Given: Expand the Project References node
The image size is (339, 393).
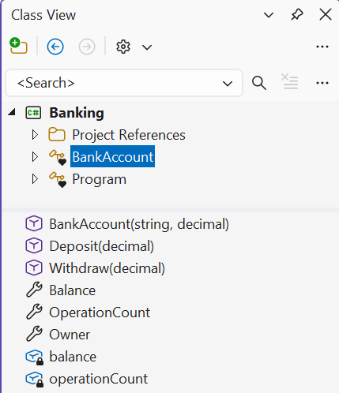Looking at the screenshot, I should (x=35, y=135).
